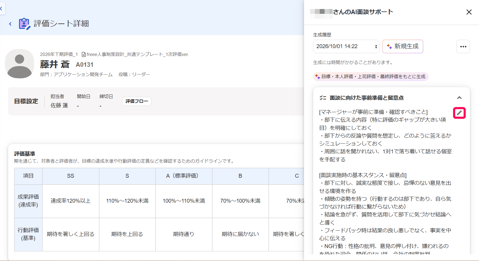Click the cell 70%～100%未満

[x=240, y=201]
